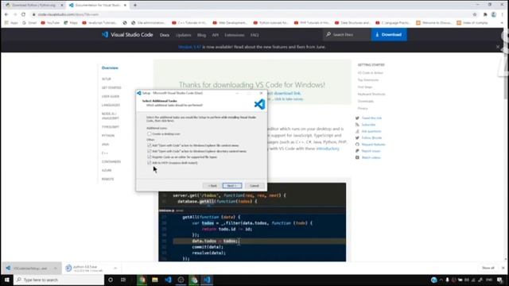Click the bookmark star icon
Image resolution: width=509 pixels, height=286 pixels.
coord(475,14)
